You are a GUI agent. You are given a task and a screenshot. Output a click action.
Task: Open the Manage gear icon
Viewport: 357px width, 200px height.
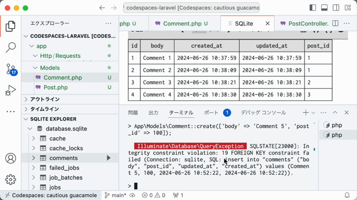pos(11,179)
